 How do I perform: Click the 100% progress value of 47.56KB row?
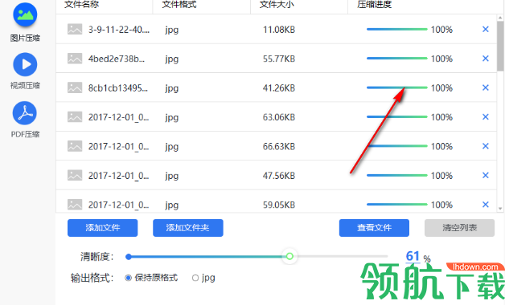tap(442, 176)
